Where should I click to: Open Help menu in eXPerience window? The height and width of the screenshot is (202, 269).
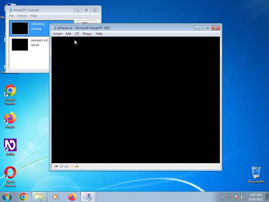(99, 34)
